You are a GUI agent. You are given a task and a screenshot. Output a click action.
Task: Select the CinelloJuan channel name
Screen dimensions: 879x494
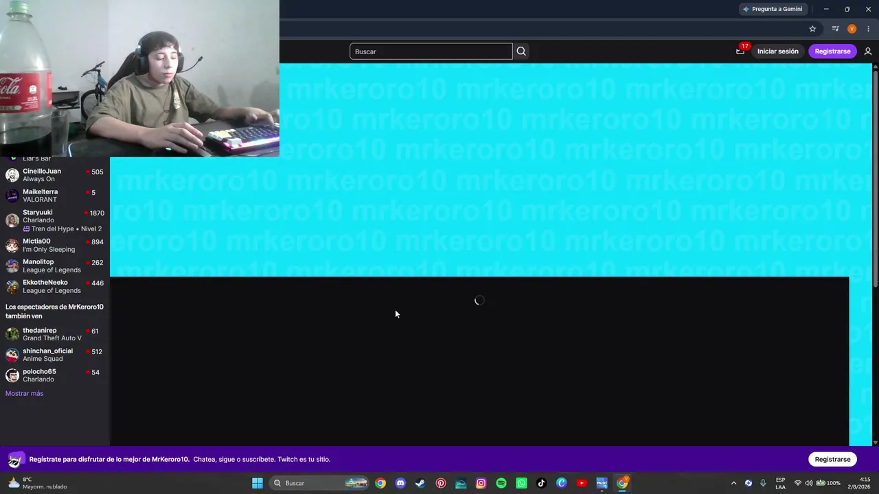coord(42,172)
